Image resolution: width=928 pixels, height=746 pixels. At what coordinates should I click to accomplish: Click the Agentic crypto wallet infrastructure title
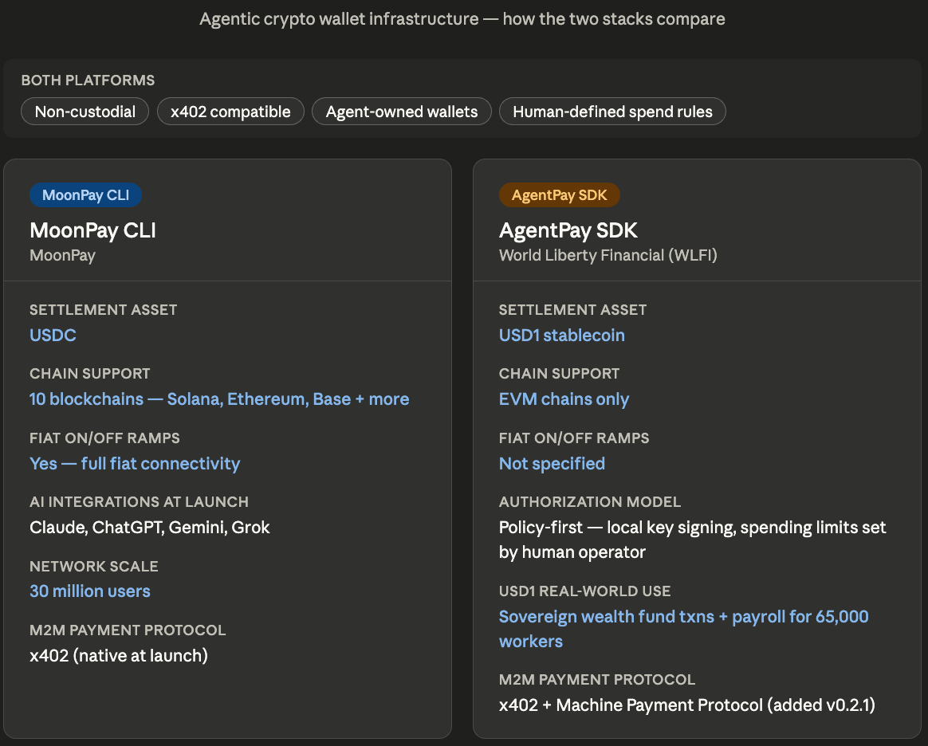click(462, 18)
